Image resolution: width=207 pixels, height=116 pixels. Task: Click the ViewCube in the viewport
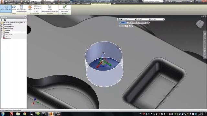pyautogui.click(x=200, y=24)
